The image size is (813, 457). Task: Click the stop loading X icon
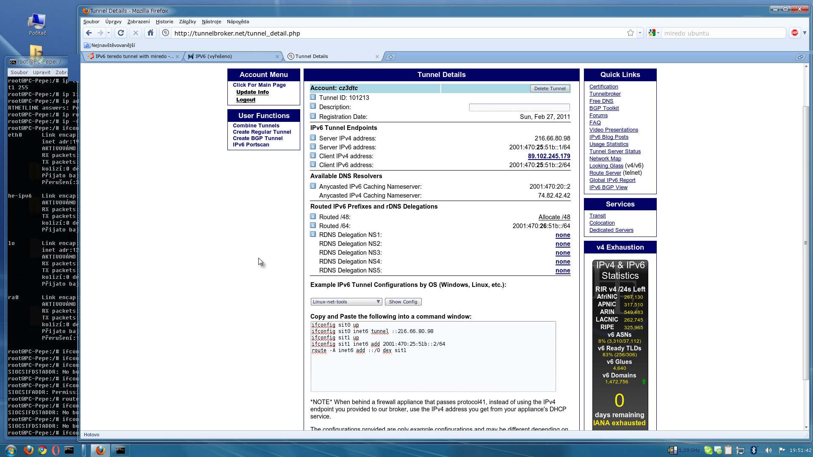click(x=135, y=33)
